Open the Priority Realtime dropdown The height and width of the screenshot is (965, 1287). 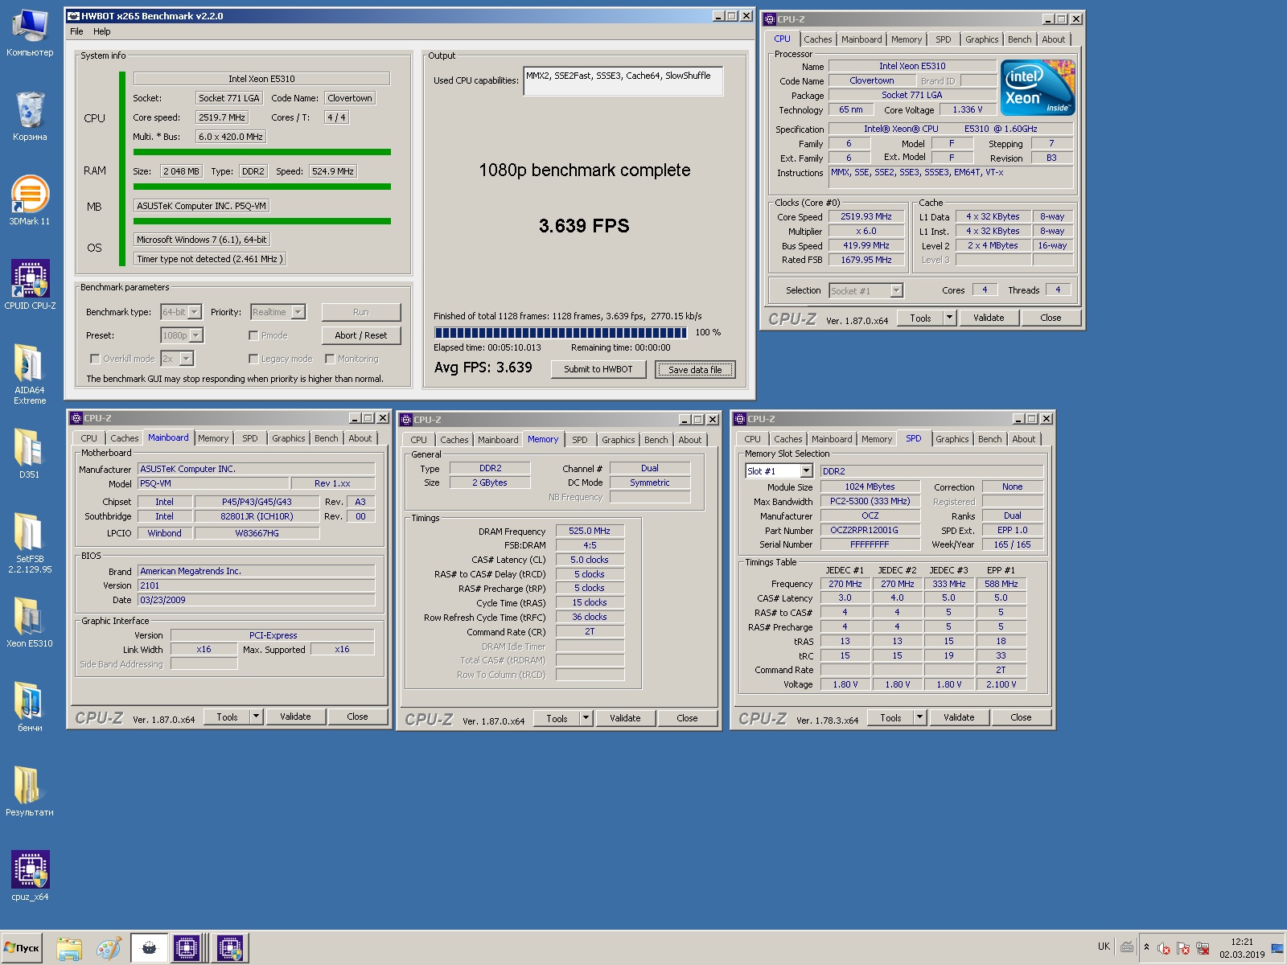298,312
